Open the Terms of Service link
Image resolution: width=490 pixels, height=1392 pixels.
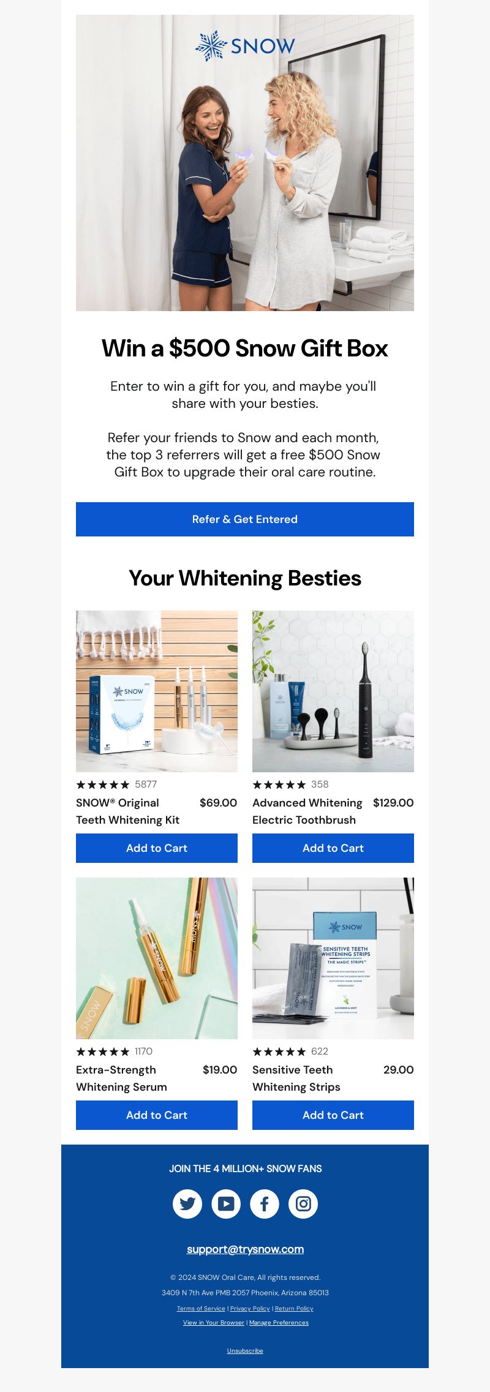(201, 1309)
